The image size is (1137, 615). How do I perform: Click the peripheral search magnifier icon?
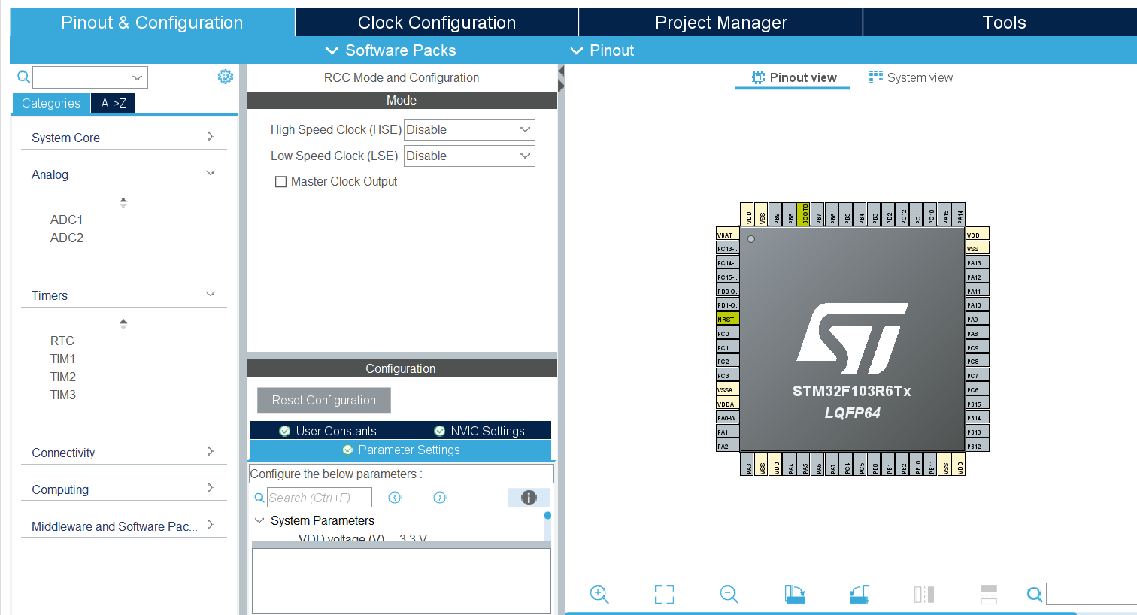[23, 77]
